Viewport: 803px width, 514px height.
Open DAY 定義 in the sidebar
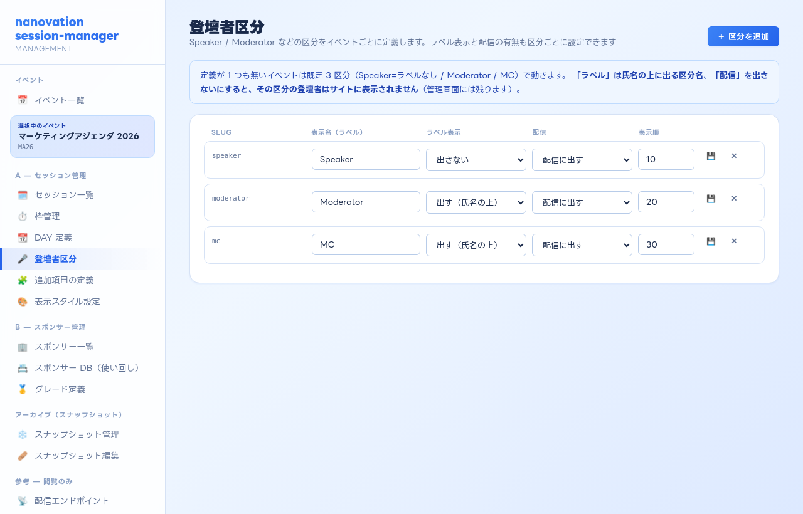click(82, 238)
